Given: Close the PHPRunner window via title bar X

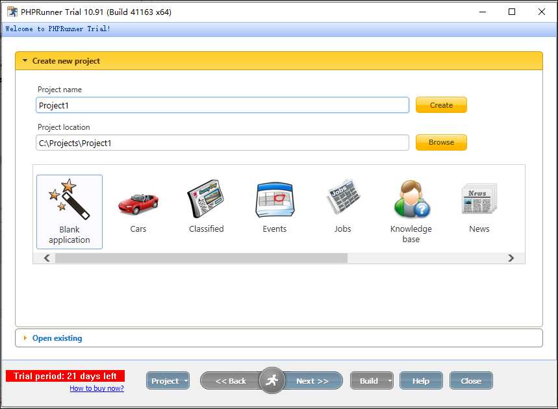Looking at the screenshot, I should (542, 12).
